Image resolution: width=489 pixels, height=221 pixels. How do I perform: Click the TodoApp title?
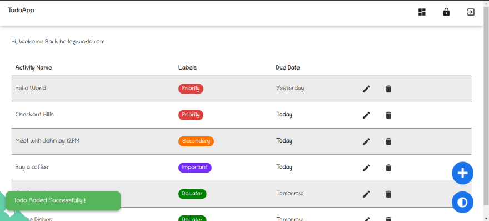[21, 11]
